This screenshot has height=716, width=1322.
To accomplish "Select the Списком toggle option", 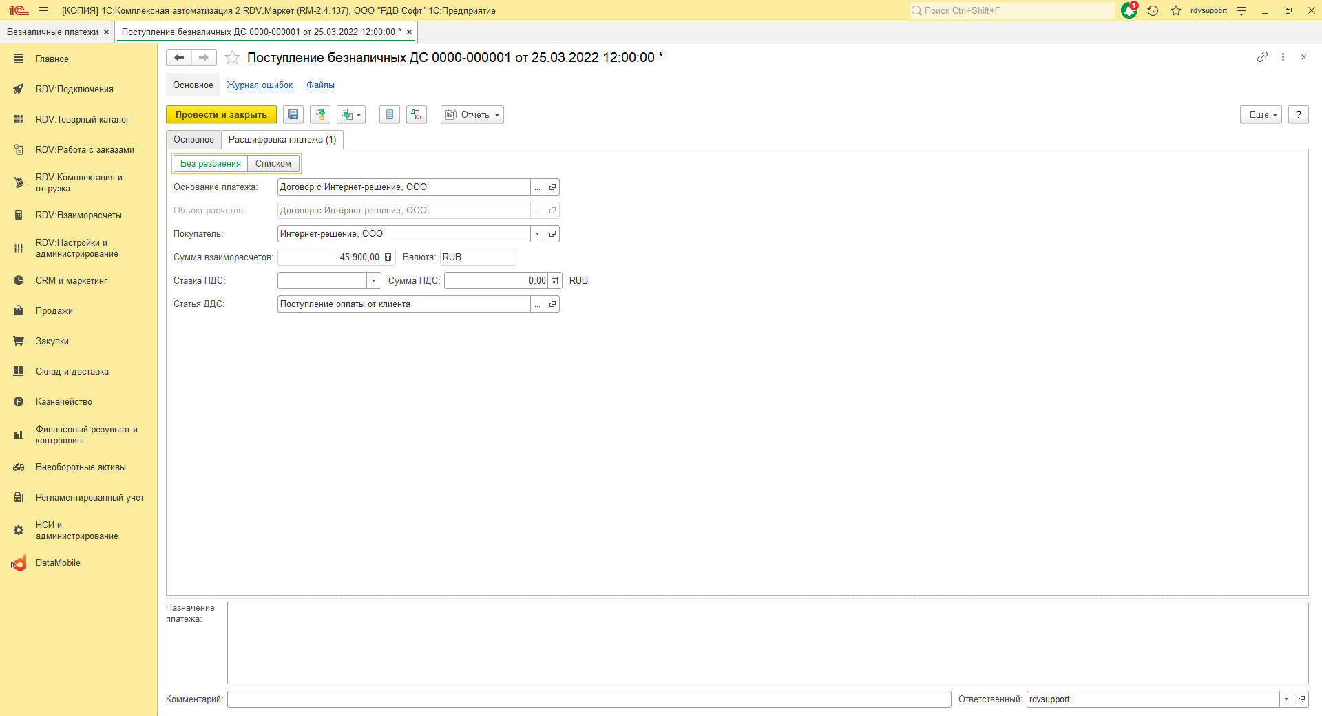I will [273, 164].
